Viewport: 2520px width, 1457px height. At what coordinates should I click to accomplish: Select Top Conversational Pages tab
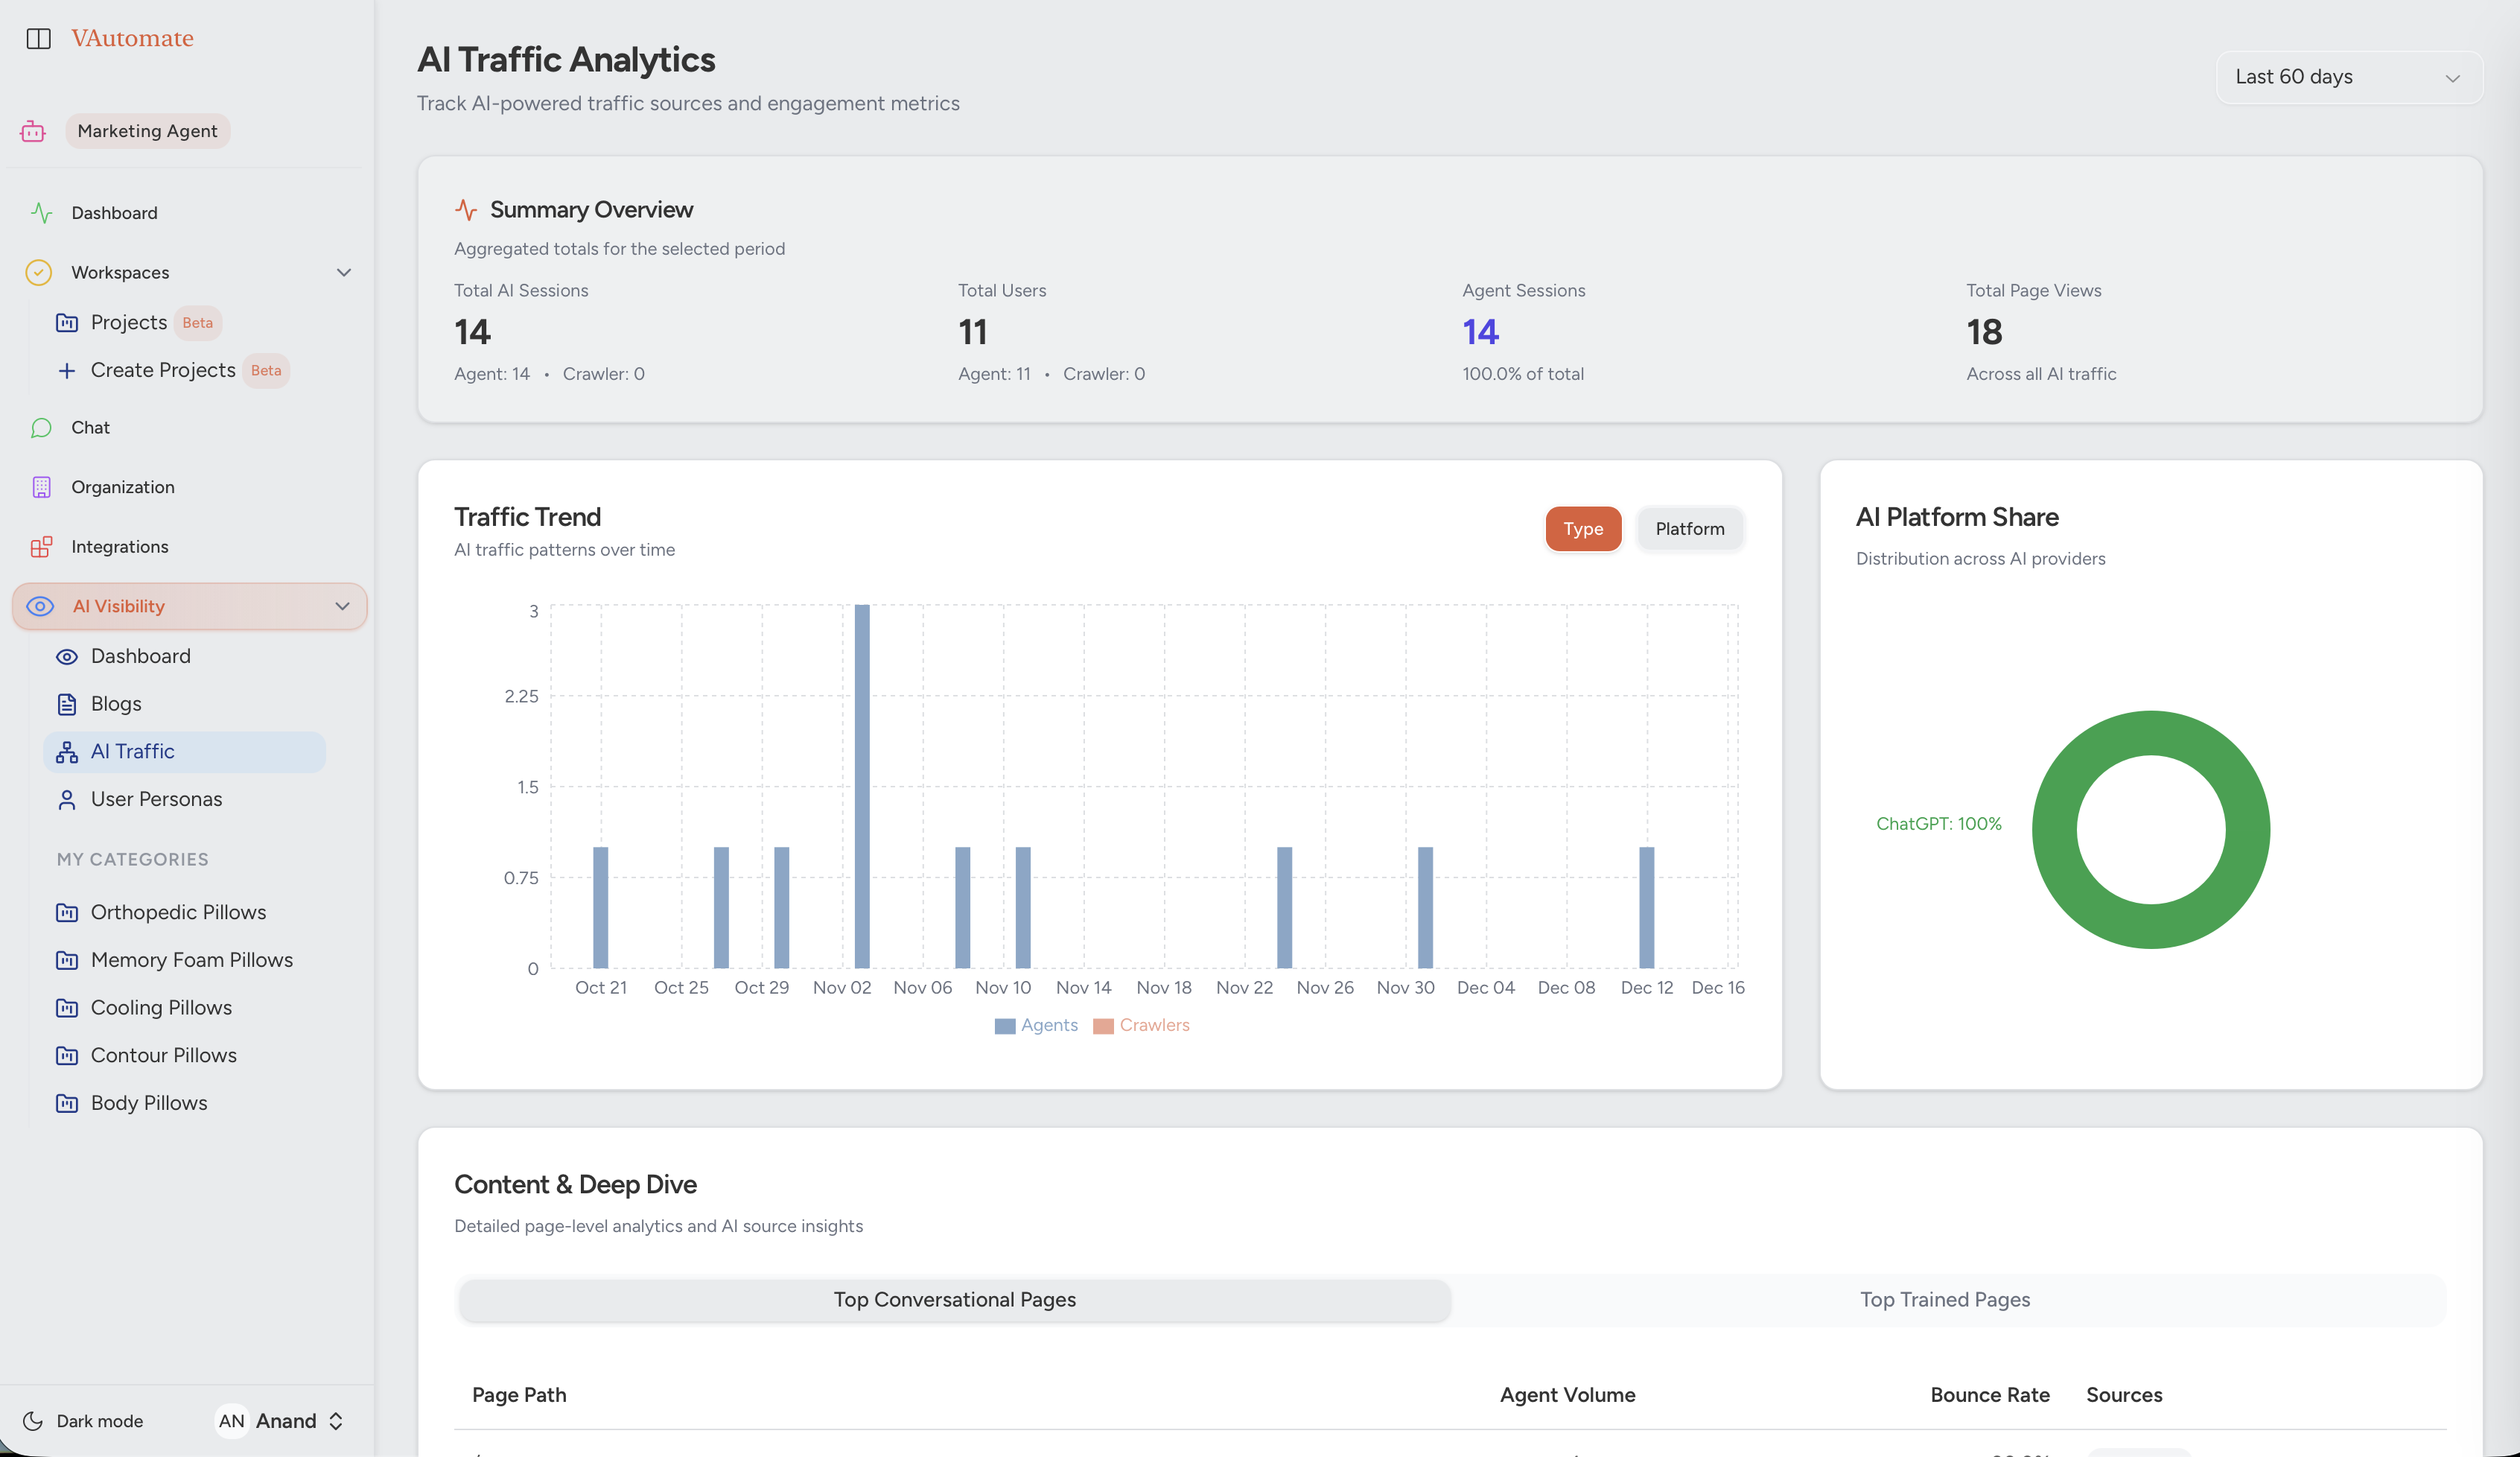pyautogui.click(x=954, y=1299)
